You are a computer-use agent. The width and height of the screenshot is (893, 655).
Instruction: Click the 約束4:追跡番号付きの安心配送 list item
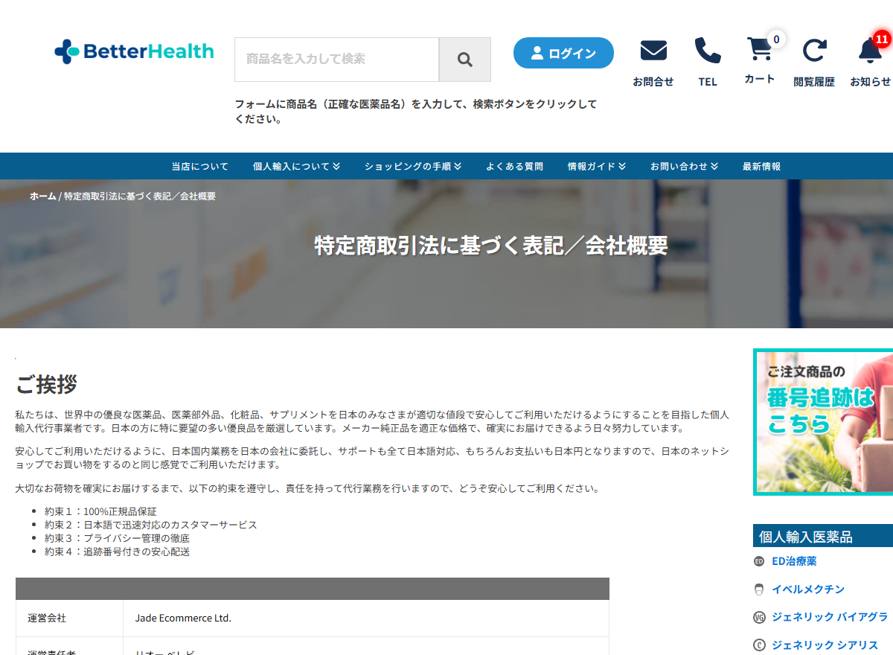click(x=117, y=552)
